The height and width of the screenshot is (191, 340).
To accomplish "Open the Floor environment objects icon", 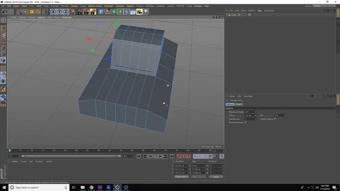I will [x=133, y=12].
